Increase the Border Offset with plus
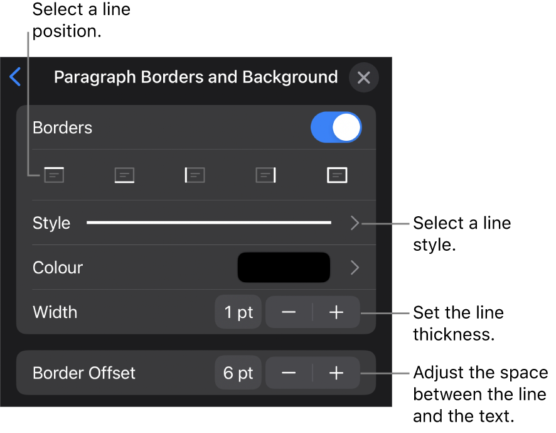The width and height of the screenshot is (556, 433). [336, 373]
